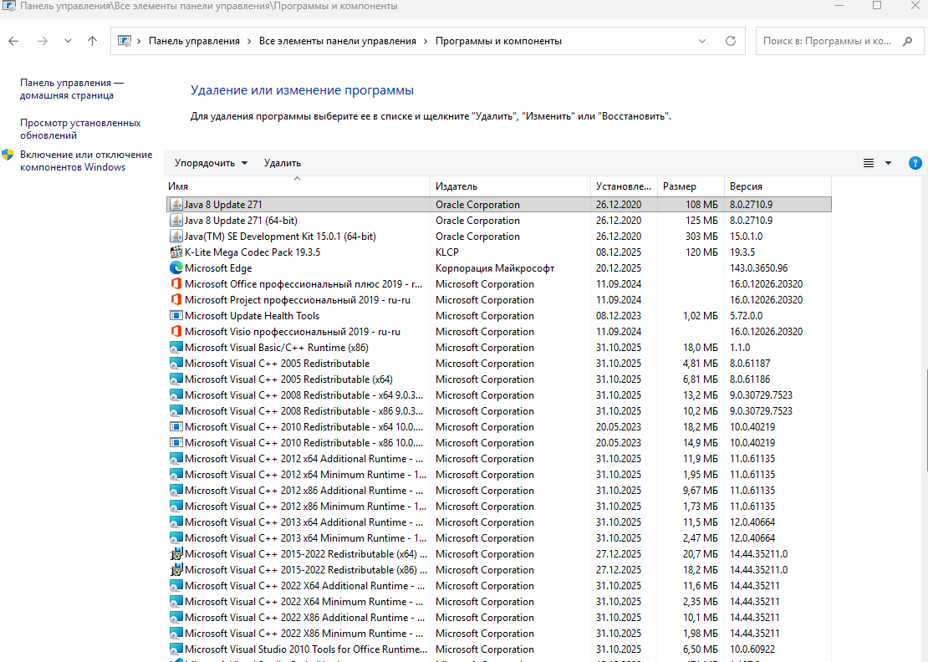Click the change view icon on the toolbar
This screenshot has height=662, width=928.
(868, 163)
